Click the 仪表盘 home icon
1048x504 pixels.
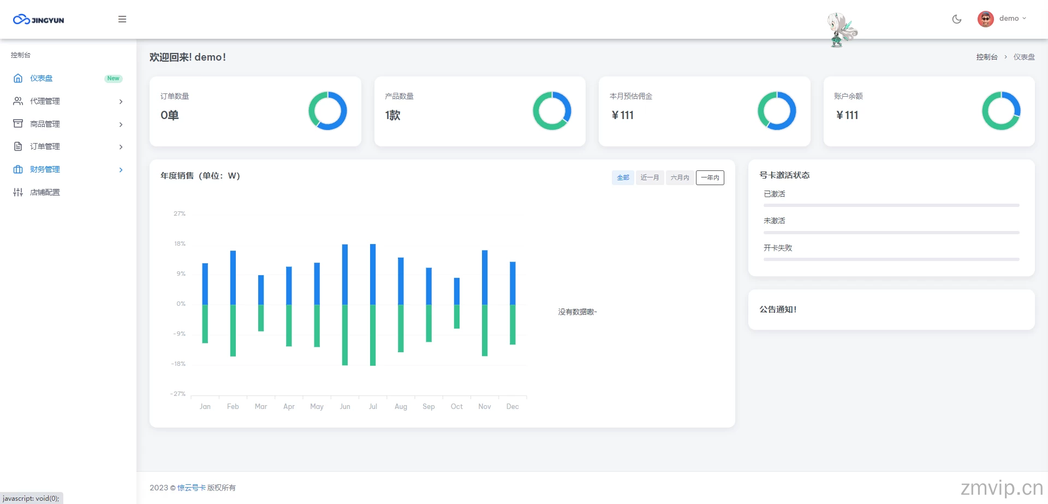[x=18, y=78]
